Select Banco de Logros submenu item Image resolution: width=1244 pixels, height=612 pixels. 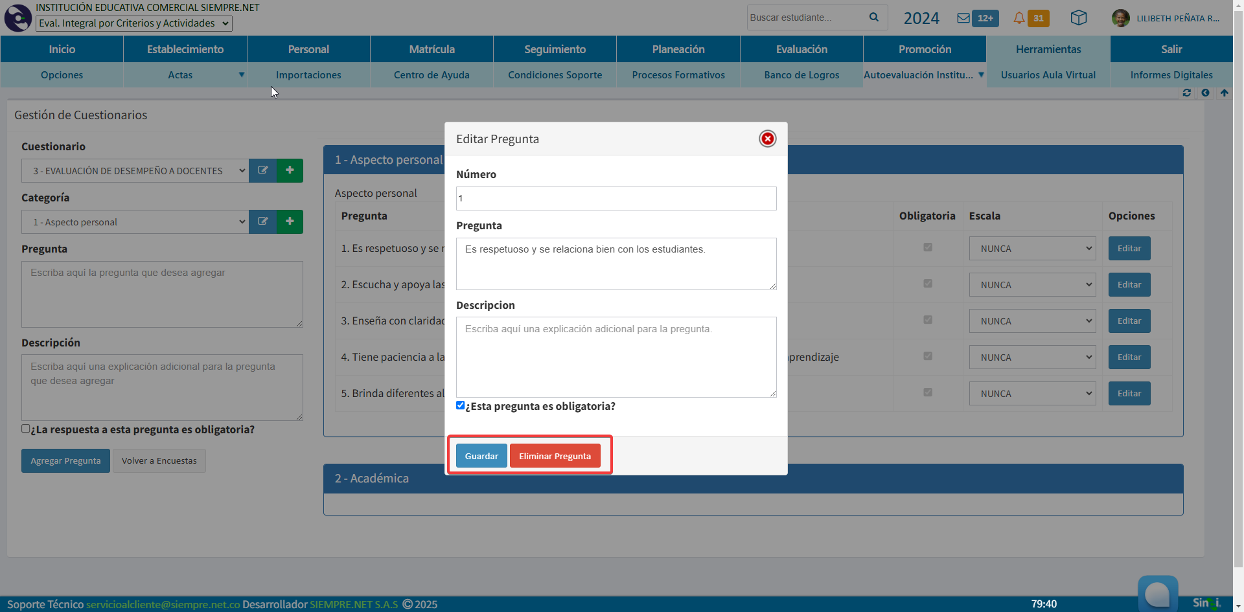point(801,75)
